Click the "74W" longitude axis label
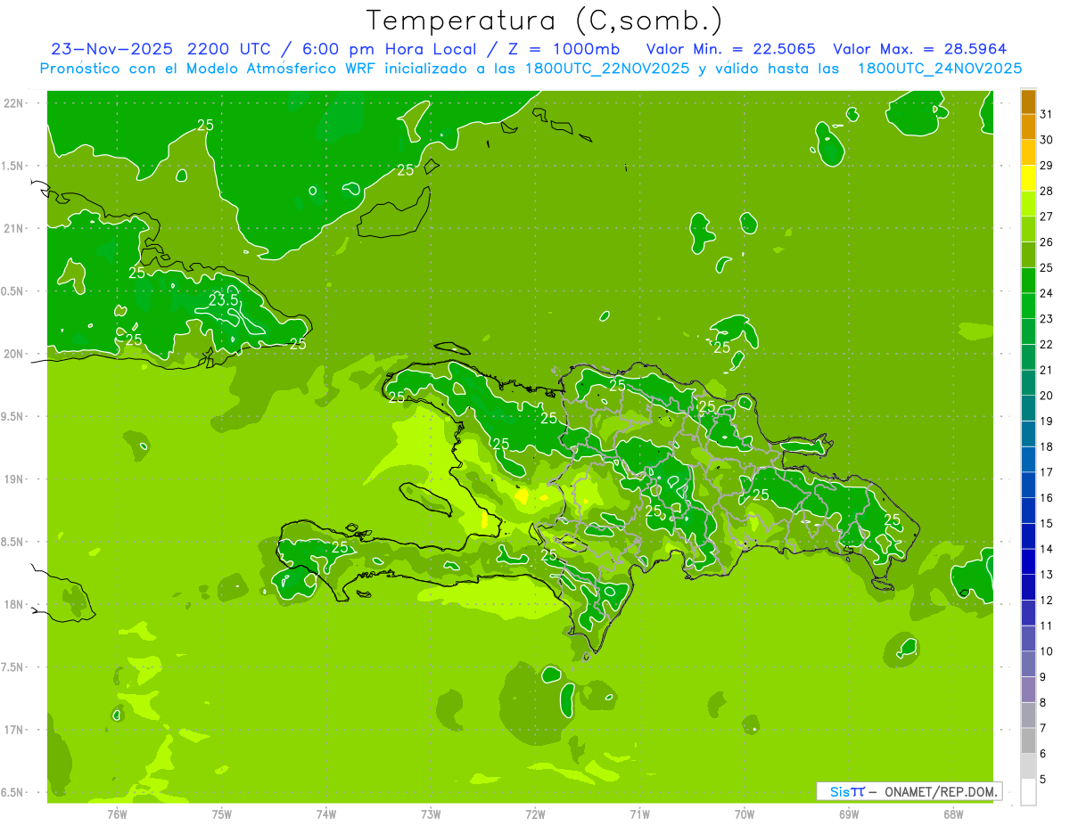The width and height of the screenshot is (1070, 826). (326, 814)
